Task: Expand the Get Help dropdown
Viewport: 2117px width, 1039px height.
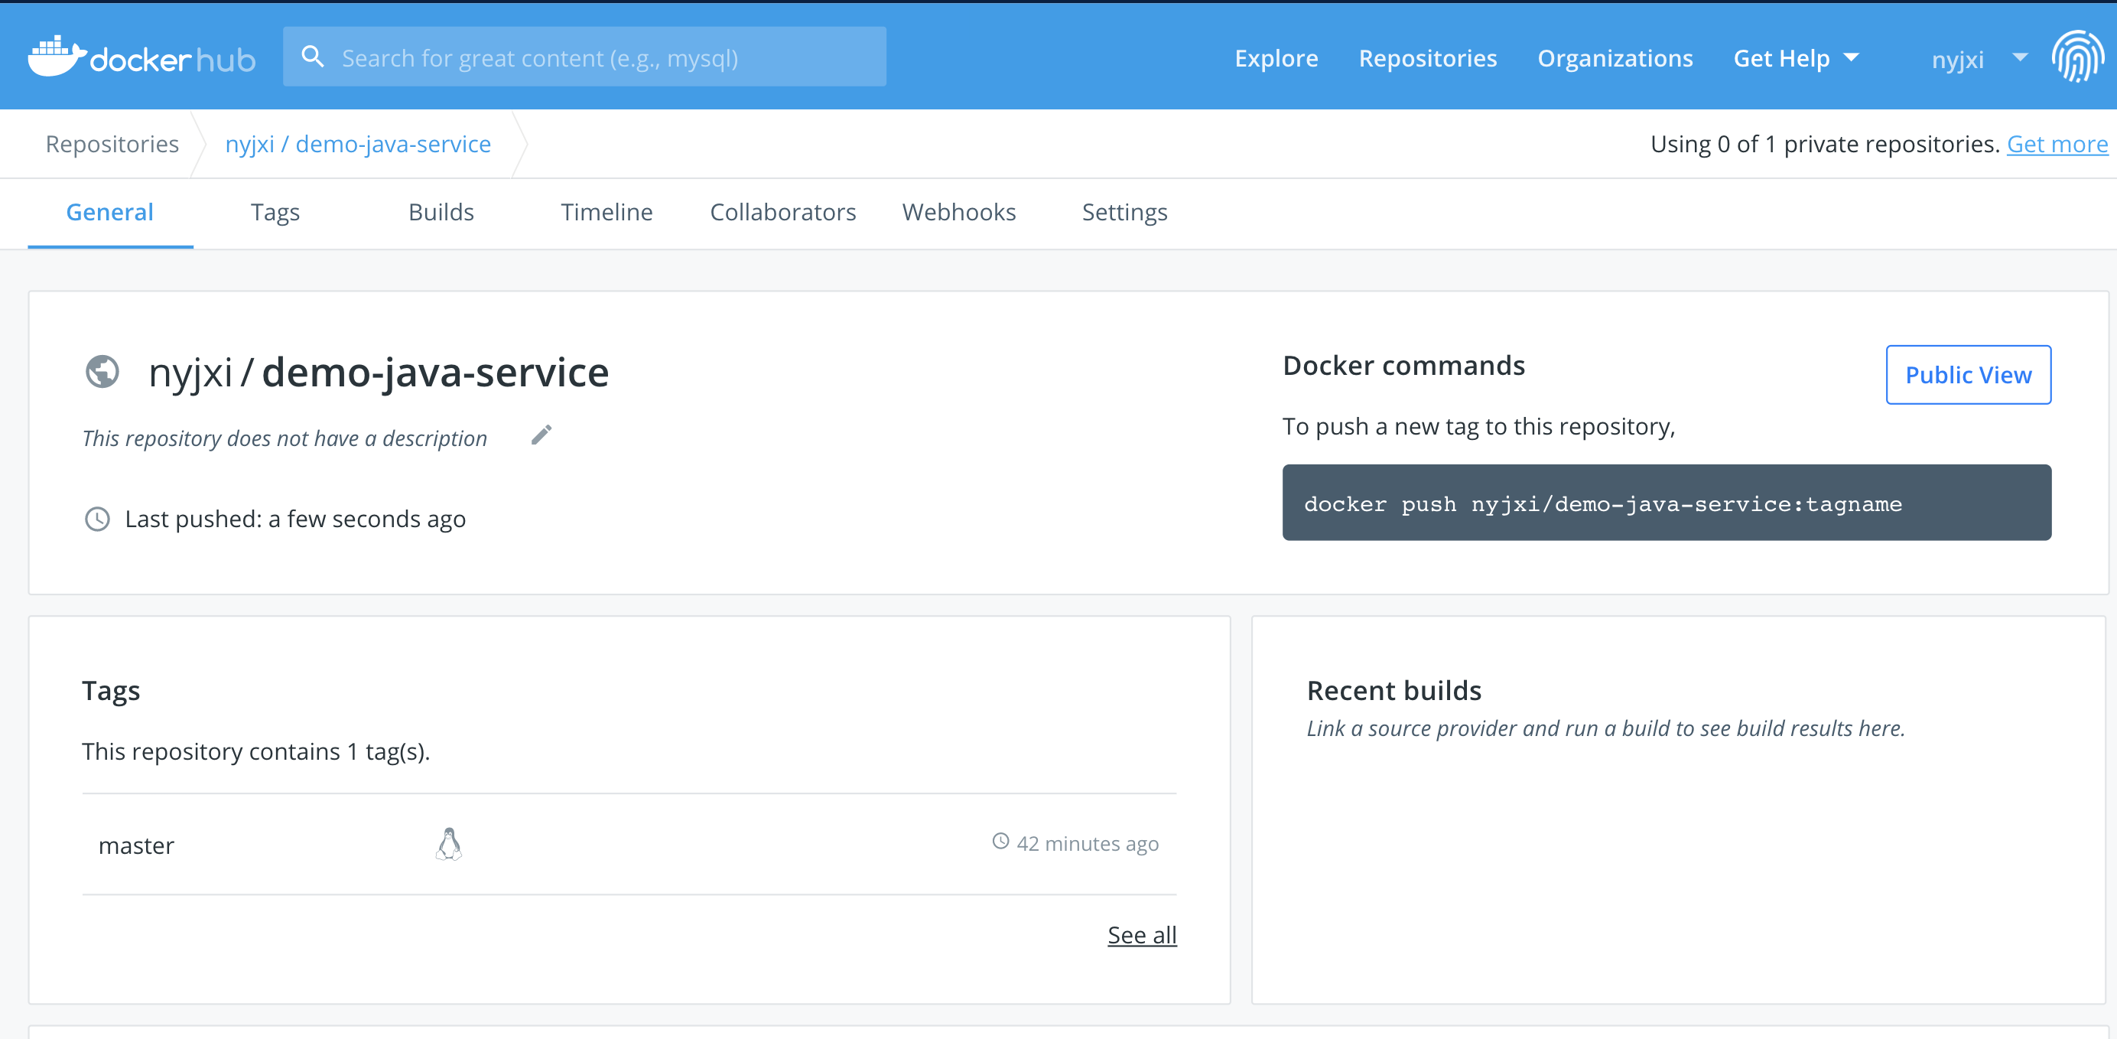Action: [1796, 58]
